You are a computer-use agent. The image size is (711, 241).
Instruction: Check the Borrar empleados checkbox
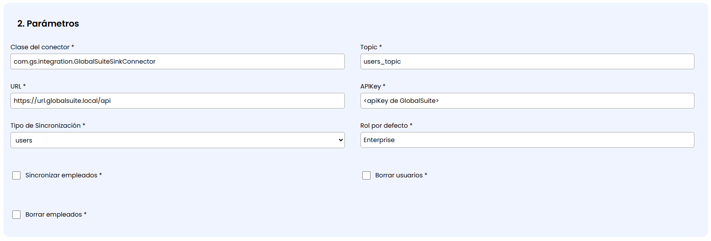[x=17, y=214]
